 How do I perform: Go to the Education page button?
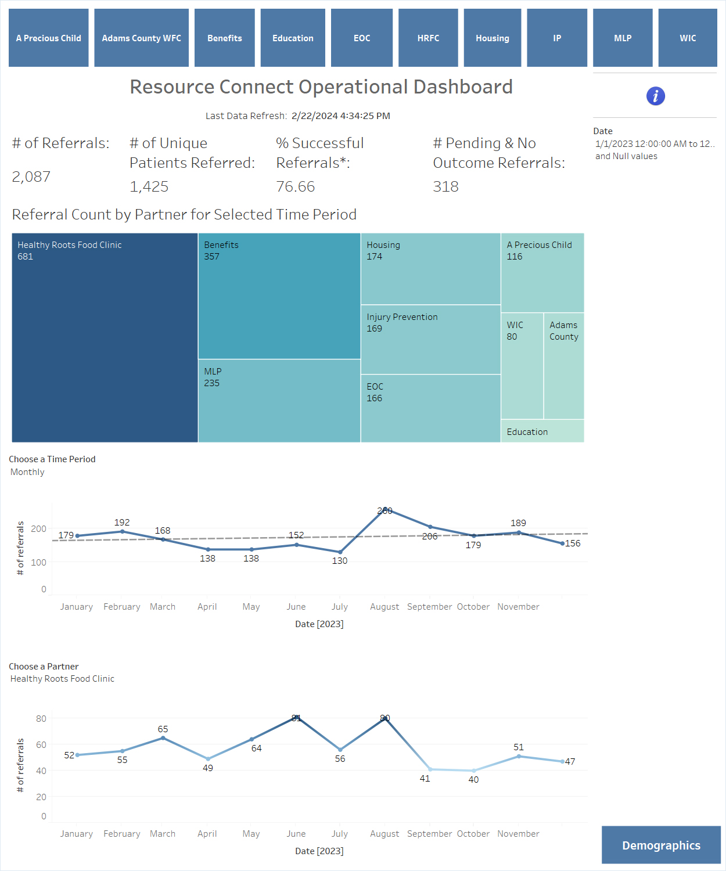click(293, 38)
